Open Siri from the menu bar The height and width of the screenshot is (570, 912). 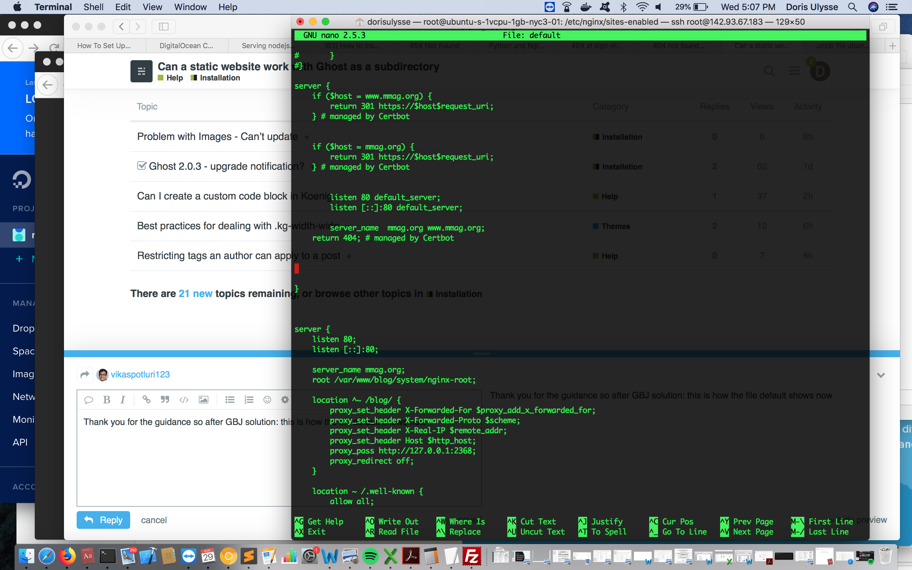pyautogui.click(x=873, y=7)
